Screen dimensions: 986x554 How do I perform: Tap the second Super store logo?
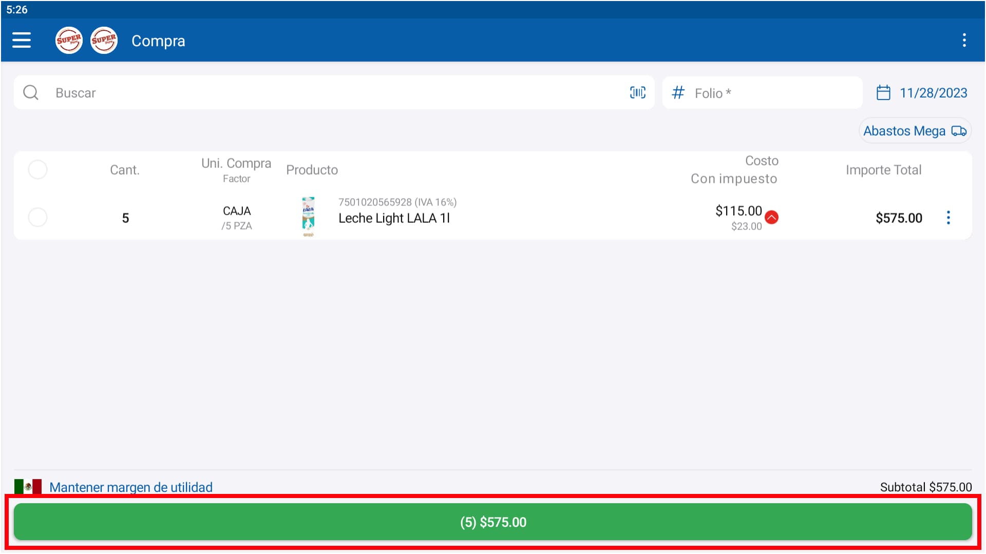[x=104, y=40]
